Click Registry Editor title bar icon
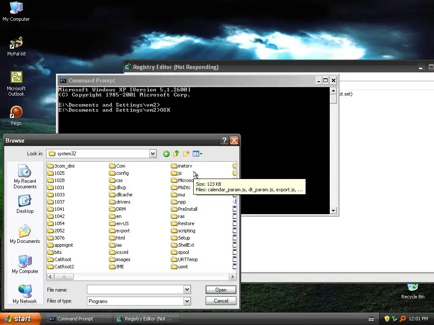 point(128,67)
